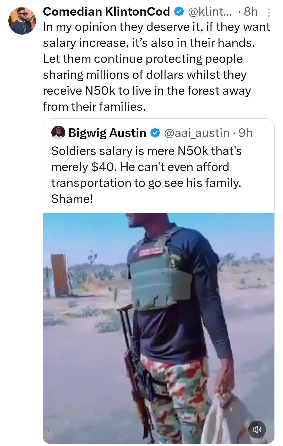The width and height of the screenshot is (283, 446).
Task: Click the line "from their families."
Action: pyautogui.click(x=94, y=107)
